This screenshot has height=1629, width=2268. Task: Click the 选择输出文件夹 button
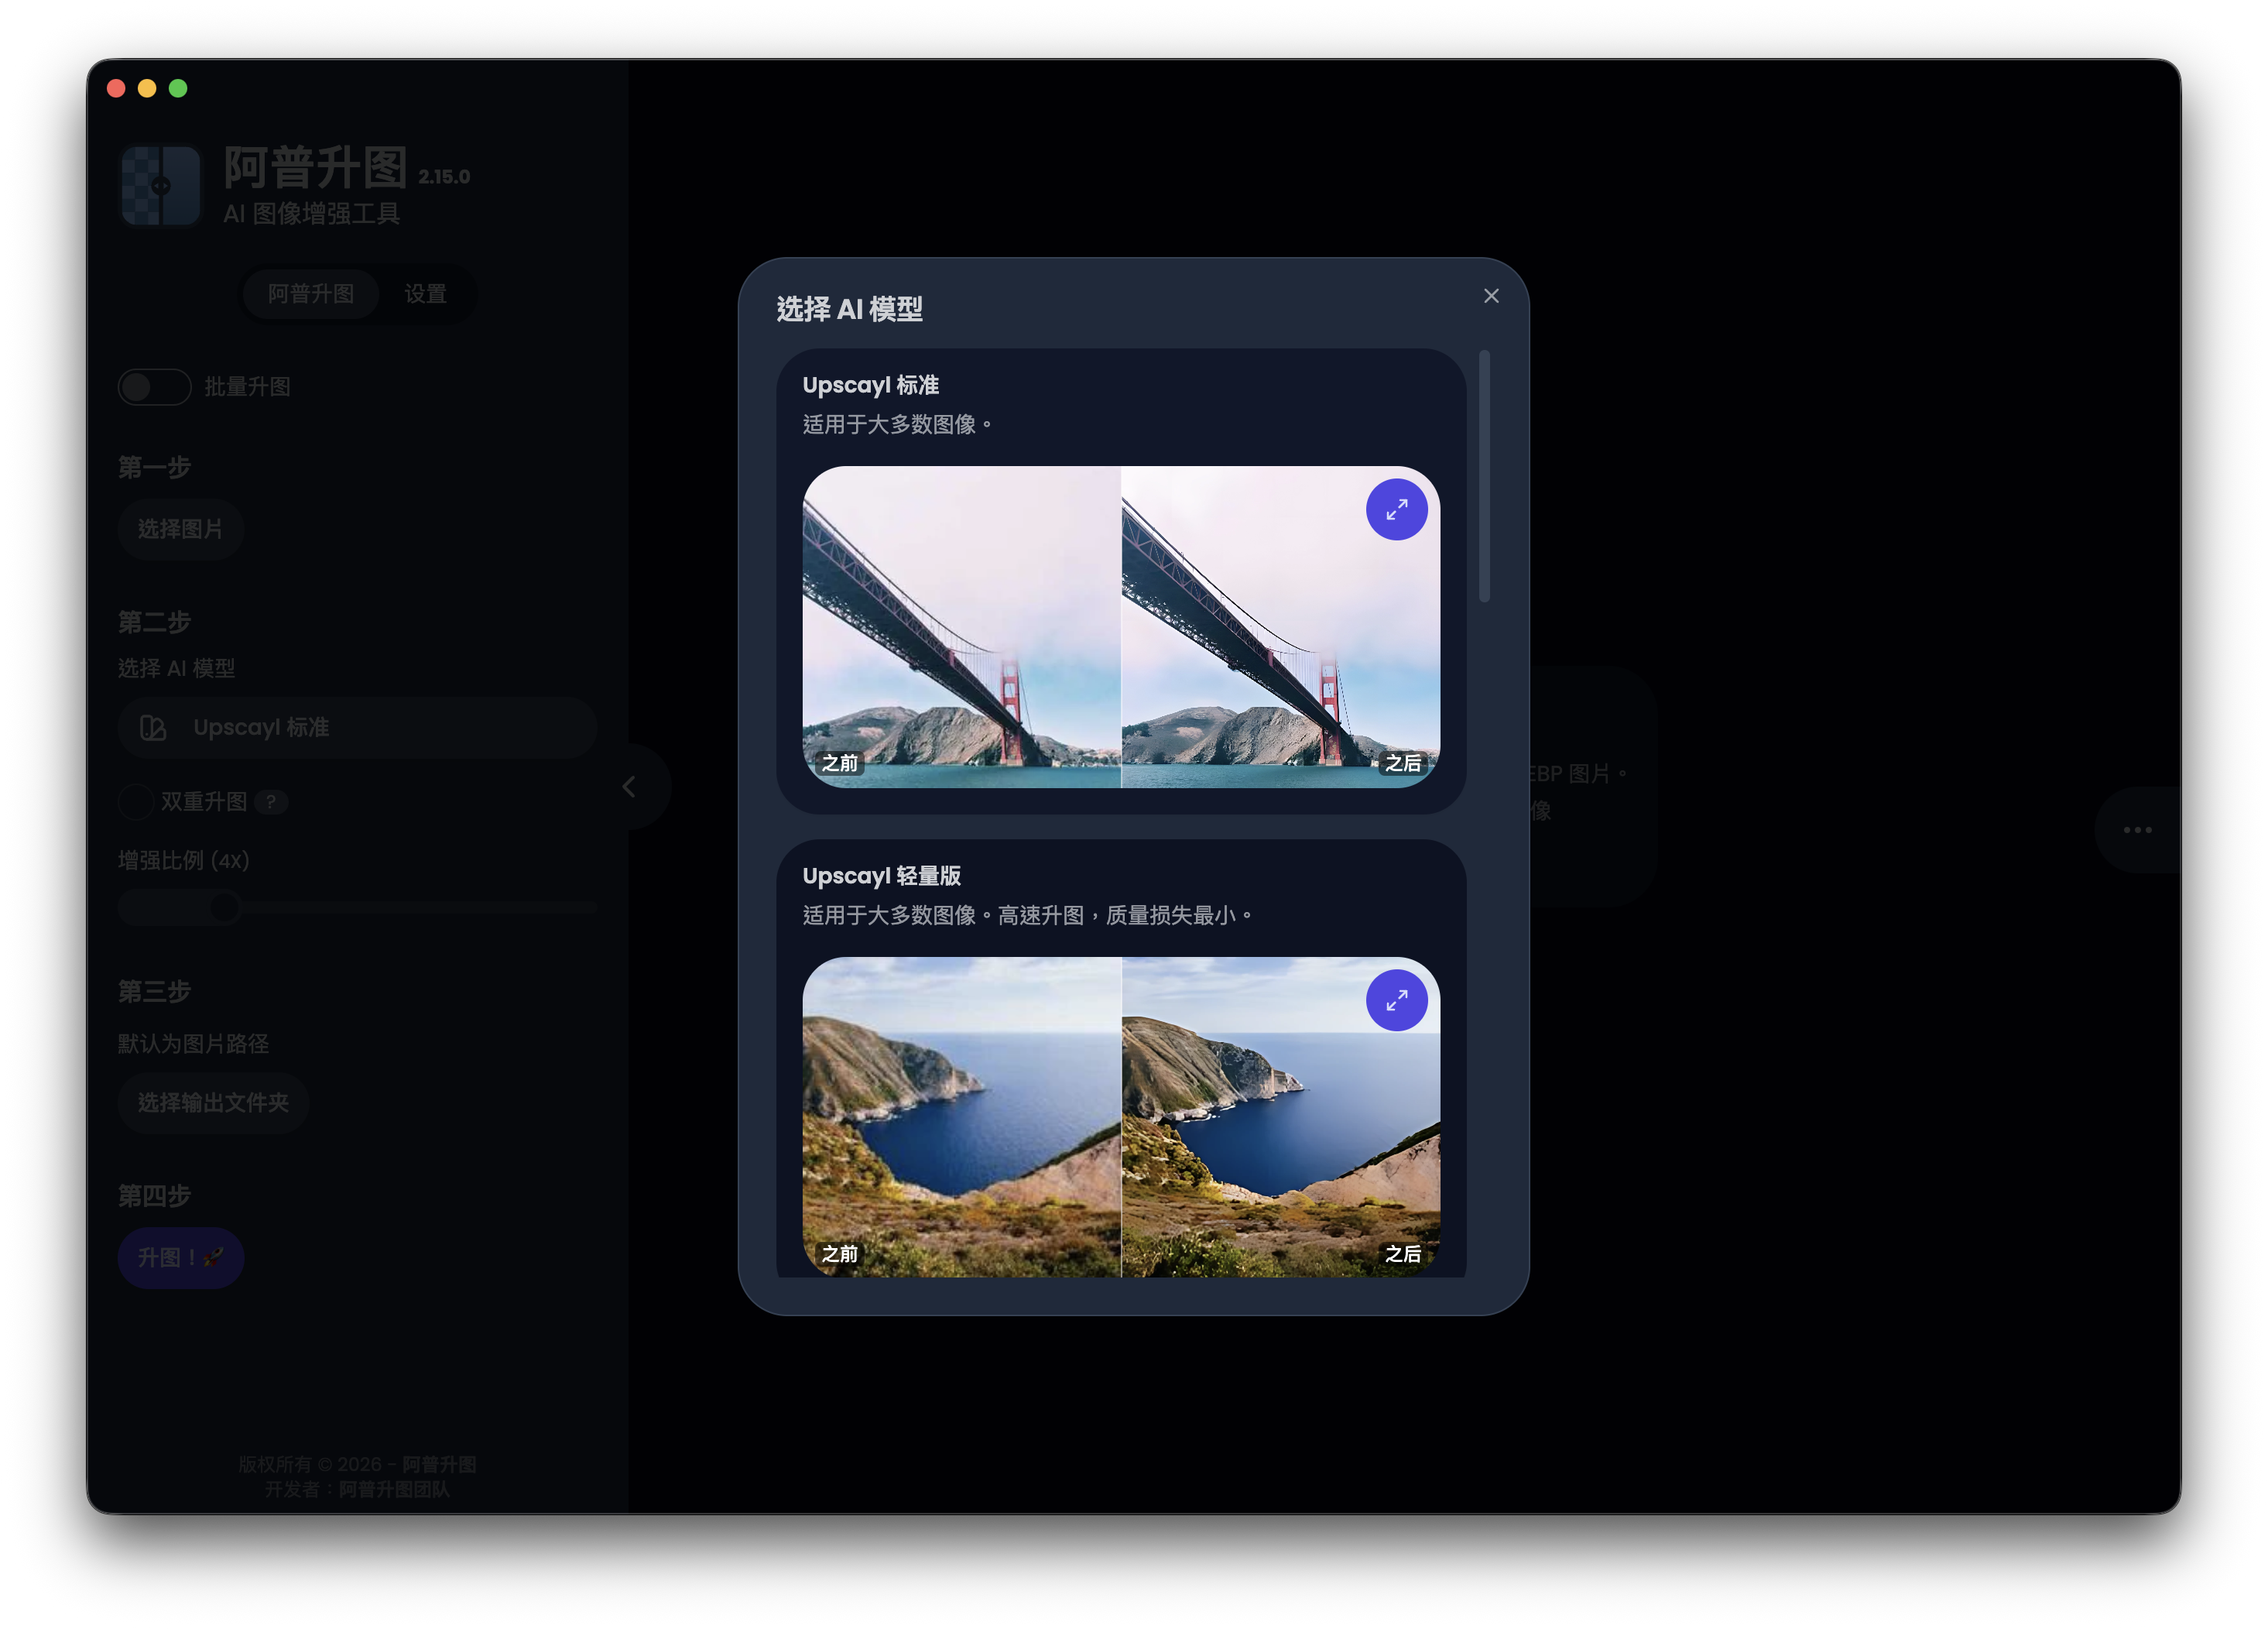click(x=213, y=1103)
